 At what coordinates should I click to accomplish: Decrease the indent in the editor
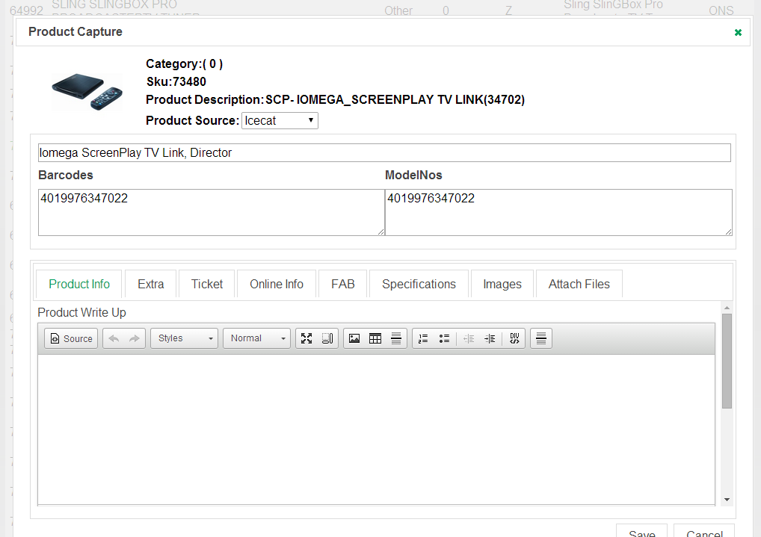click(469, 338)
